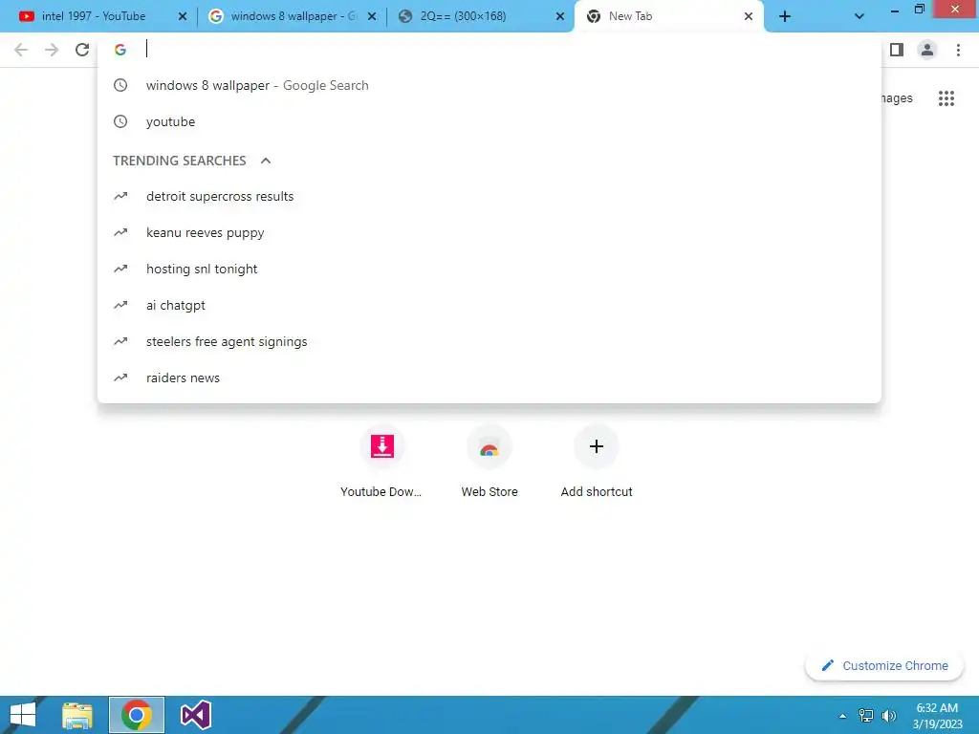Open the taskbar clock and date
Viewport: 979px width, 734px height.
pos(937,716)
